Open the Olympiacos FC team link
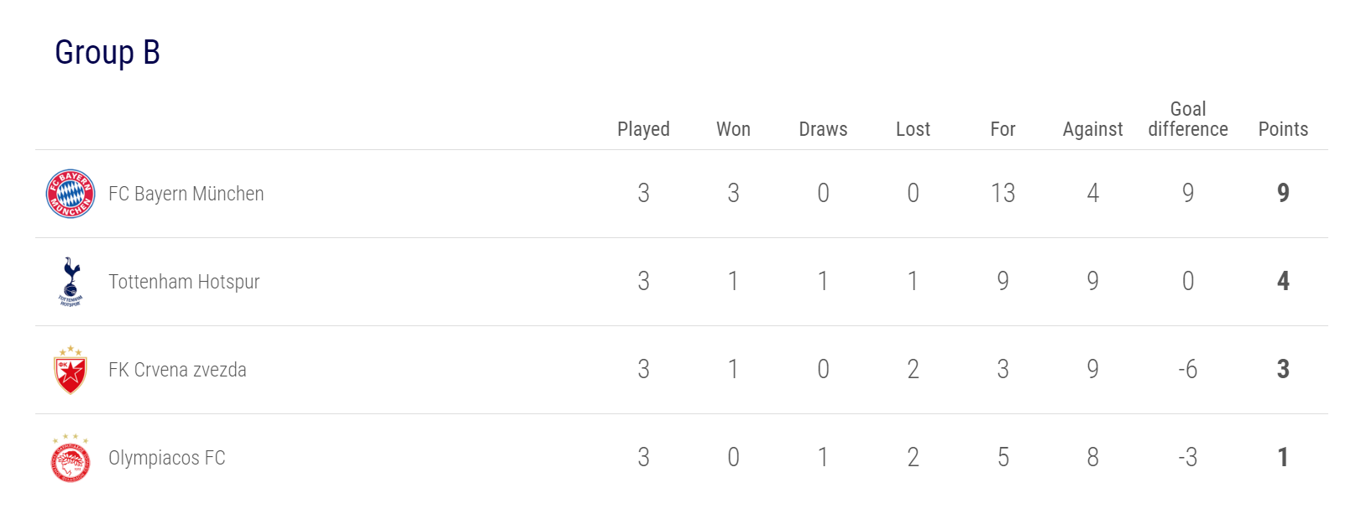 pos(167,458)
